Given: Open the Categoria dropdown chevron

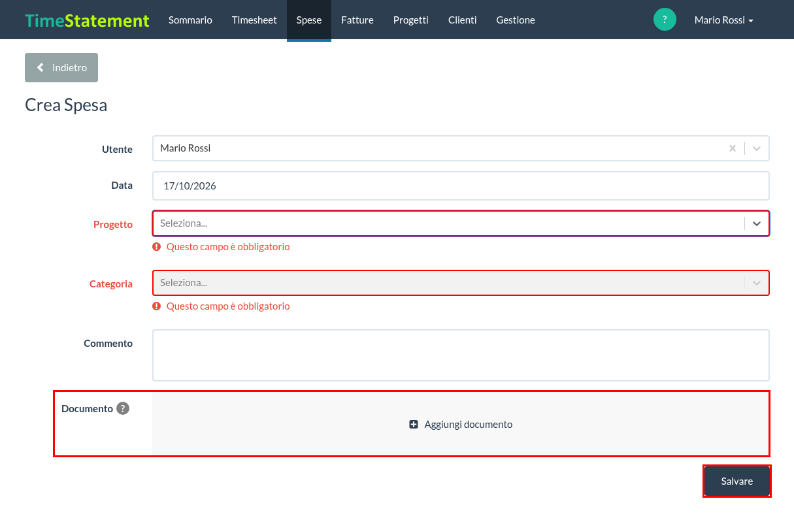Looking at the screenshot, I should point(757,283).
